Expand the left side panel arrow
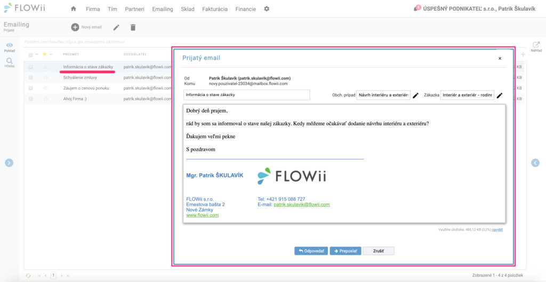 pos(9,163)
